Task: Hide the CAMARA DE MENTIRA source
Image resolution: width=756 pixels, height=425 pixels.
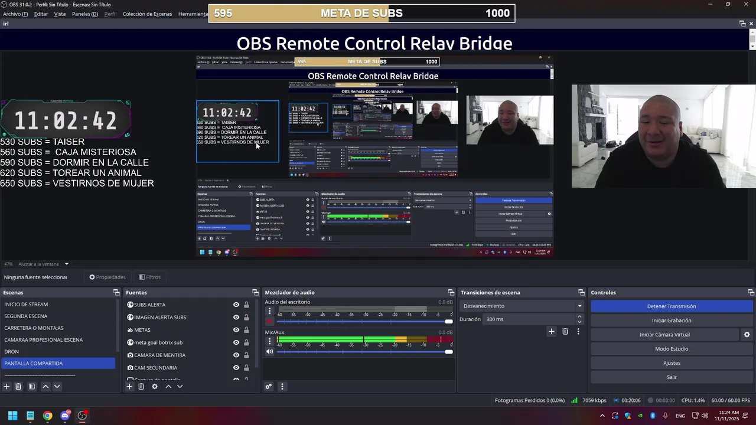Action: 236,355
